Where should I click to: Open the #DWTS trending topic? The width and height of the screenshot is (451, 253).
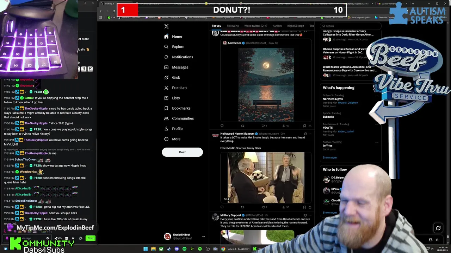click(328, 128)
